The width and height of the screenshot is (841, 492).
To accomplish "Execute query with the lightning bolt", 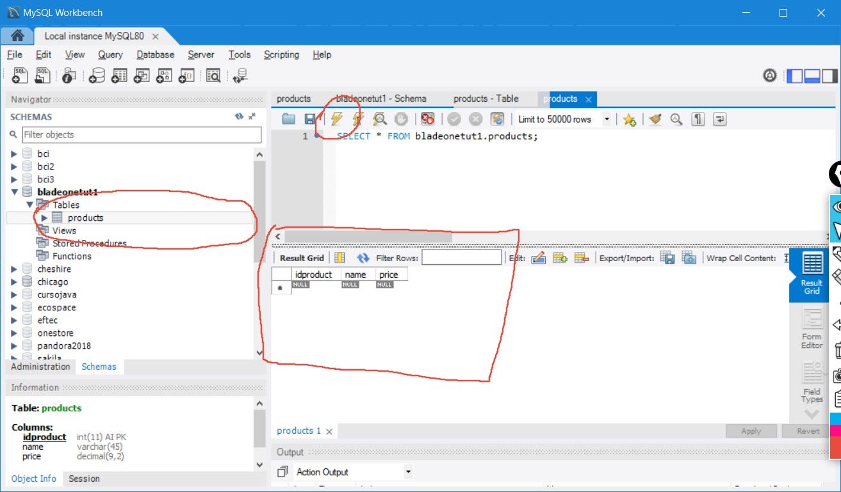I will click(x=336, y=119).
